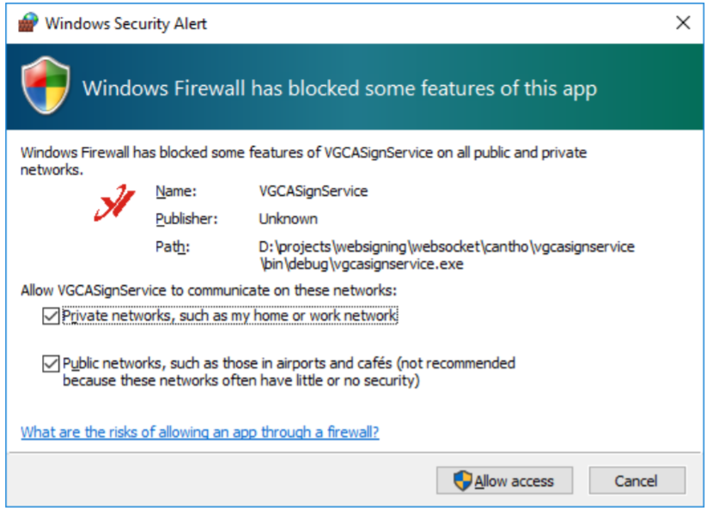
Task: Allow access for VGCASignService
Action: 504,481
